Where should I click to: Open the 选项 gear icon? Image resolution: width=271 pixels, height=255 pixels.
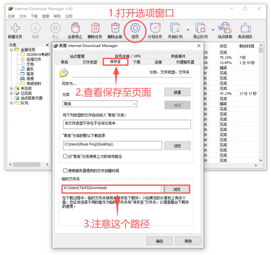pos(135,28)
